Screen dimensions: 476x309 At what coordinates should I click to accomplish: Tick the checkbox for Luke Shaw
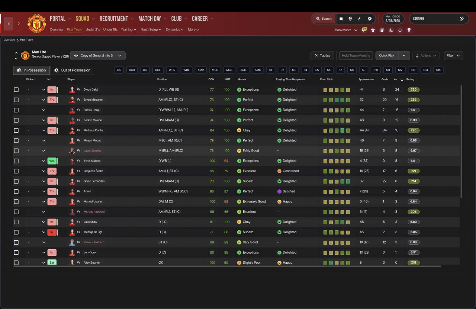point(16,222)
